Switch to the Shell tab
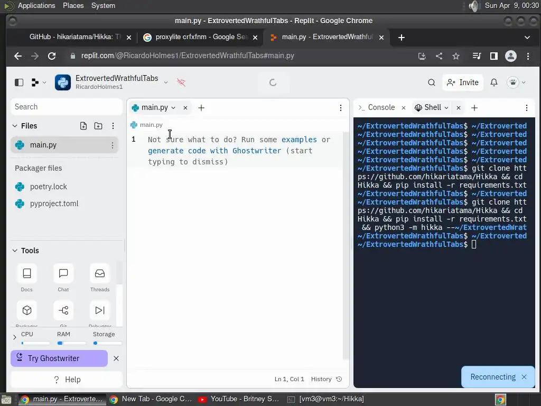Screen dimensions: 541x406 click(x=428, y=108)
